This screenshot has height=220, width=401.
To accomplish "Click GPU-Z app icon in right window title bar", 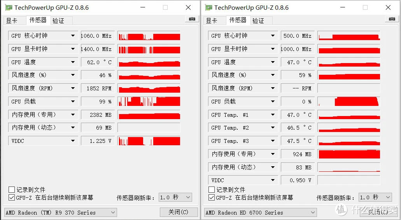I will pyautogui.click(x=208, y=8).
